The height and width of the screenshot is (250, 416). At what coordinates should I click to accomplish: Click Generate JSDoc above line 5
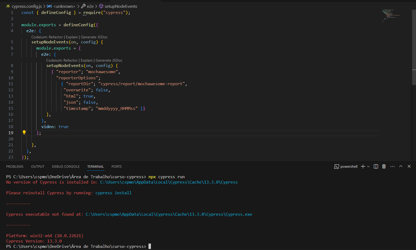coord(94,37)
